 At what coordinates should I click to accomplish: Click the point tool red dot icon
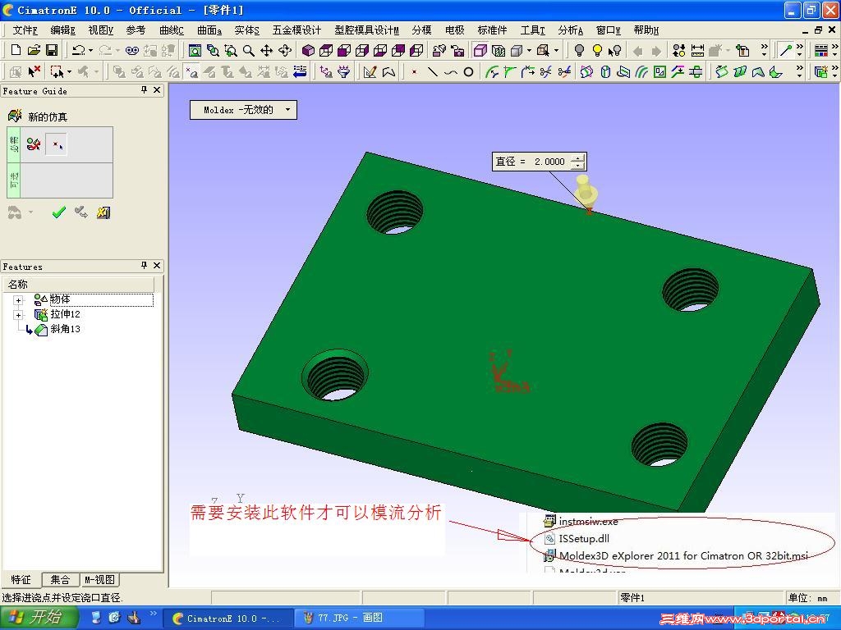click(x=414, y=71)
